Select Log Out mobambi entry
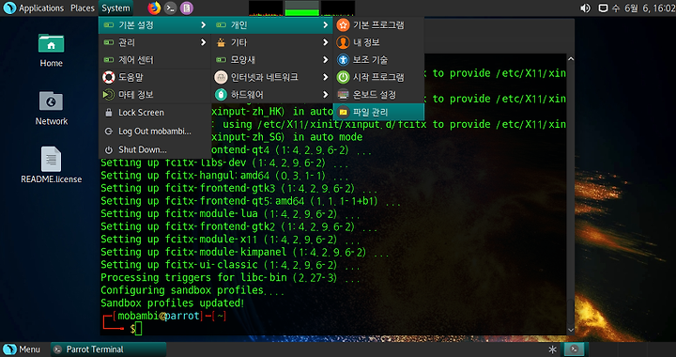 155,132
